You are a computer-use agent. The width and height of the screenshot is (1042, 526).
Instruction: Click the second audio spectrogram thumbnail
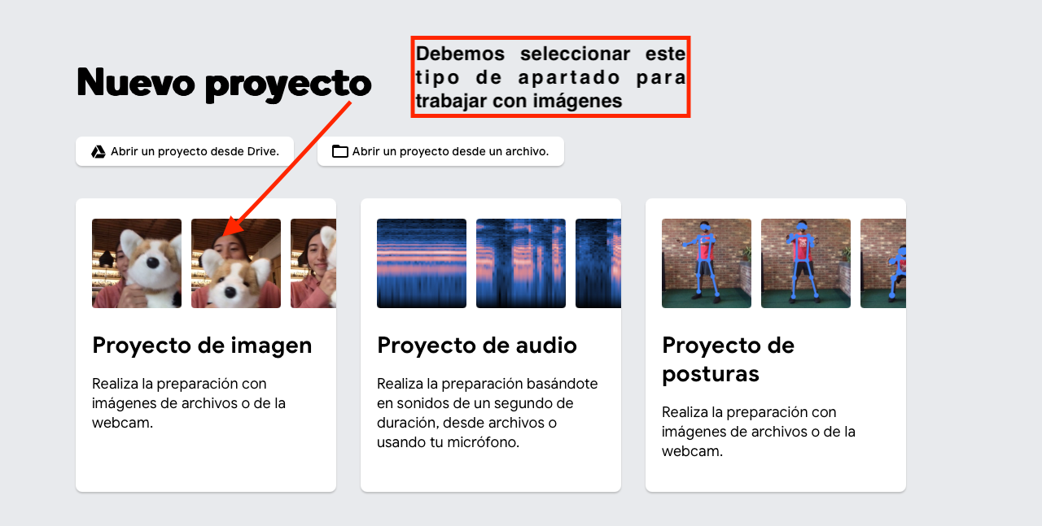pos(521,263)
